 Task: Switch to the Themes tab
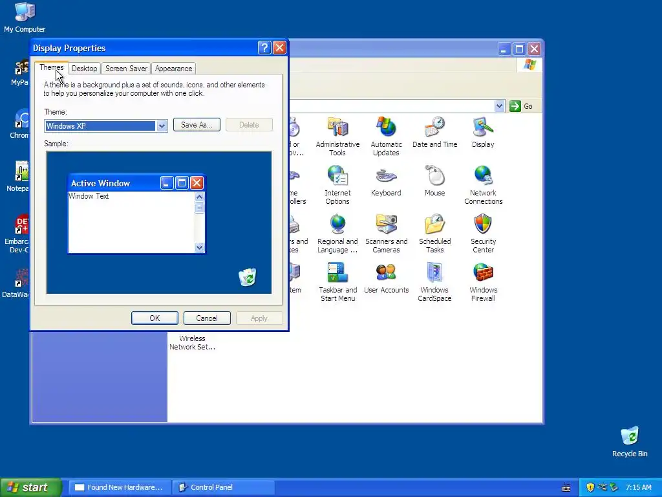[52, 67]
